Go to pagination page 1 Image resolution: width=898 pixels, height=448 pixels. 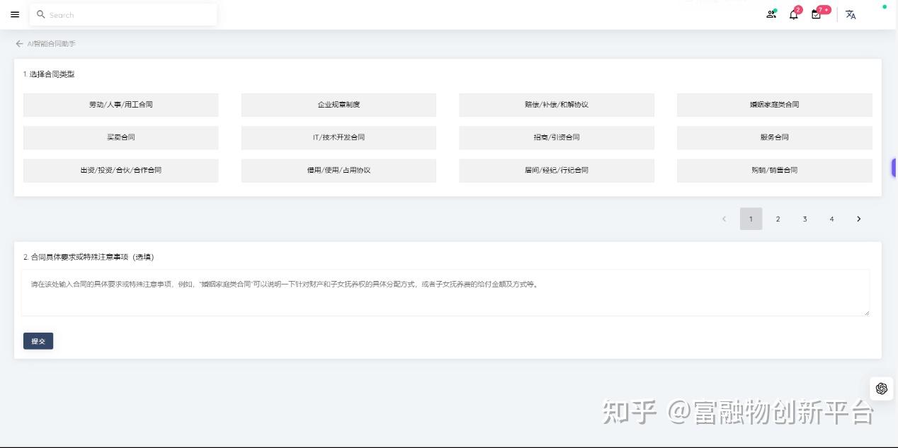click(x=751, y=219)
